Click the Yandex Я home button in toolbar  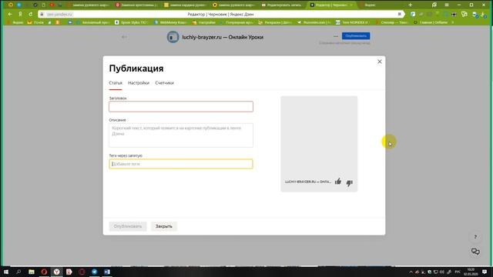(20, 14)
